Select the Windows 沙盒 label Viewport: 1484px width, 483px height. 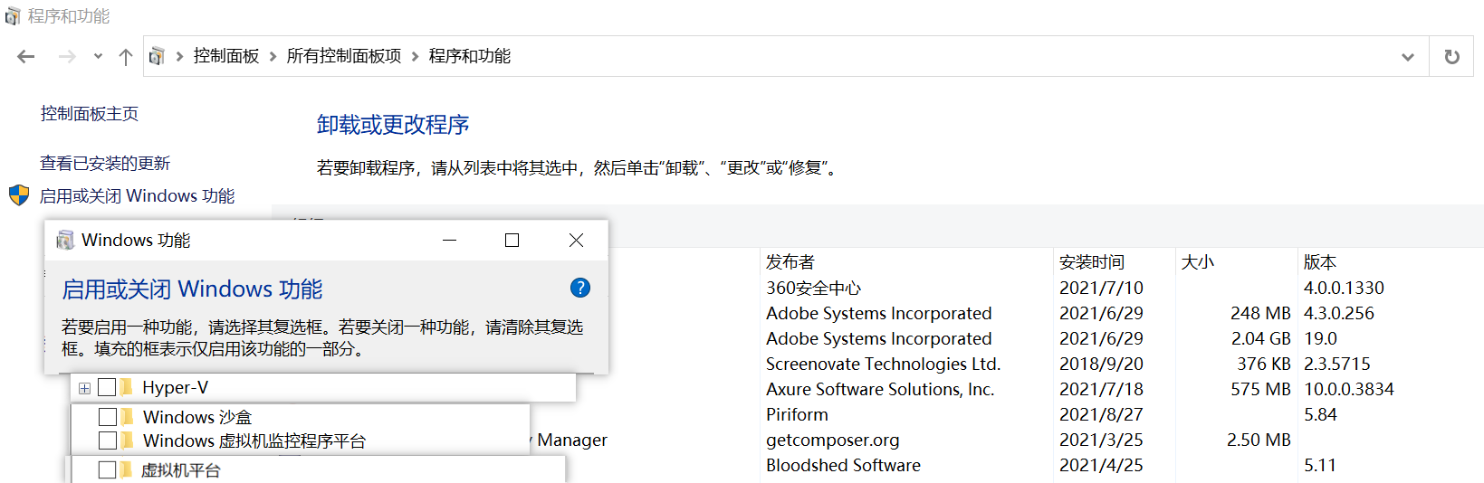[197, 418]
